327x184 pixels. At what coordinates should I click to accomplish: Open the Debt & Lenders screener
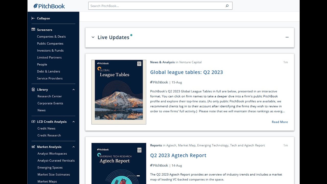(49, 71)
